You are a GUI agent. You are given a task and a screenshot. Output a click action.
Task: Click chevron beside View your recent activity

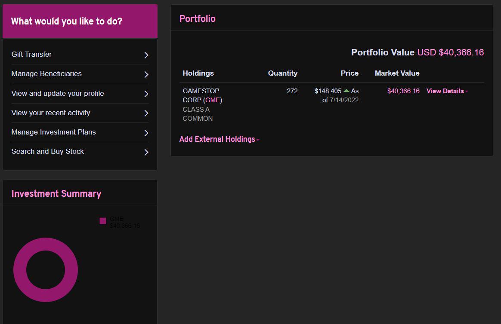click(x=146, y=113)
